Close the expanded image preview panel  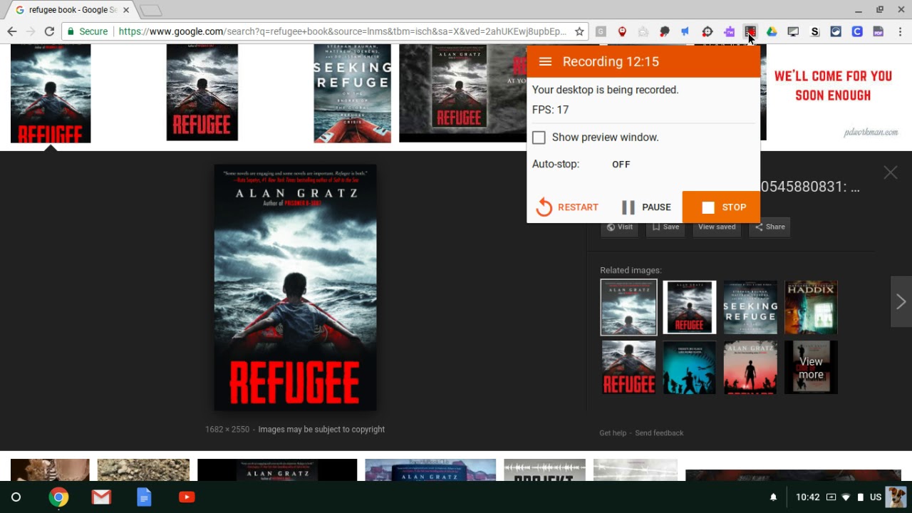point(891,172)
